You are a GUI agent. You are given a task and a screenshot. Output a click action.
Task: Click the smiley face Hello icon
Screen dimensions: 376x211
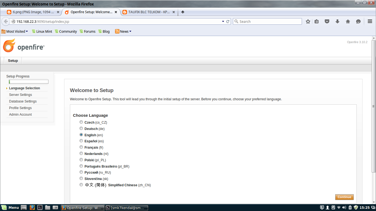click(x=358, y=21)
